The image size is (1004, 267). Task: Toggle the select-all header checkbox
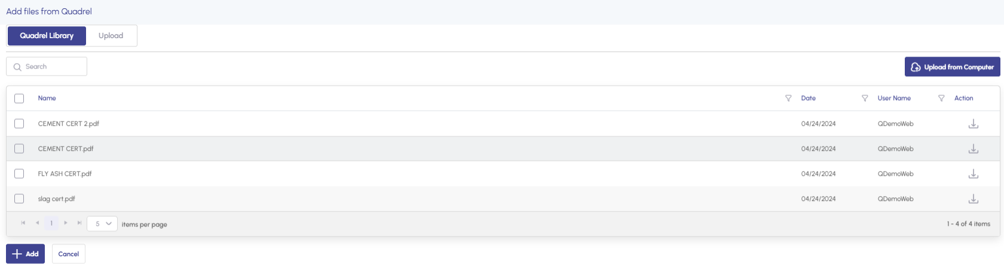tap(19, 98)
